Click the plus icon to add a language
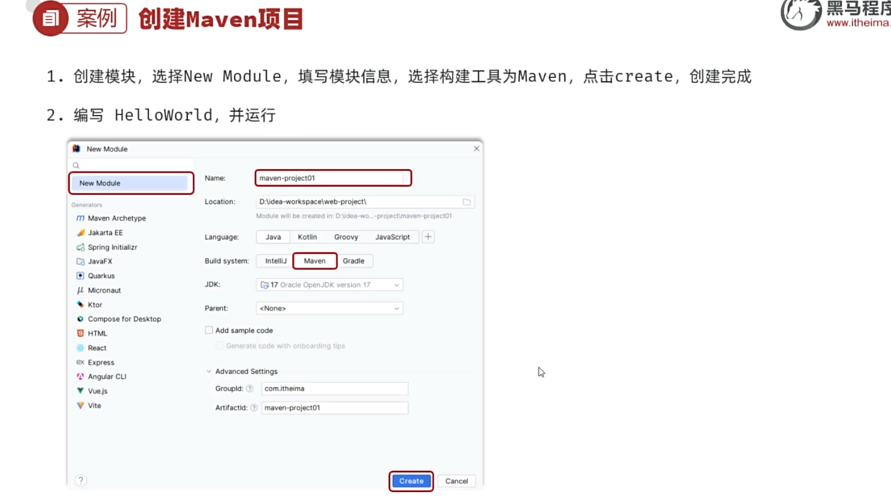 click(428, 237)
